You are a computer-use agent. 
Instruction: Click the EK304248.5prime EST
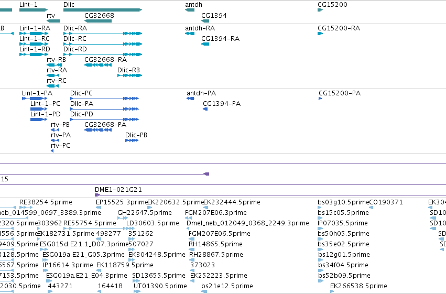(x=131, y=260)
